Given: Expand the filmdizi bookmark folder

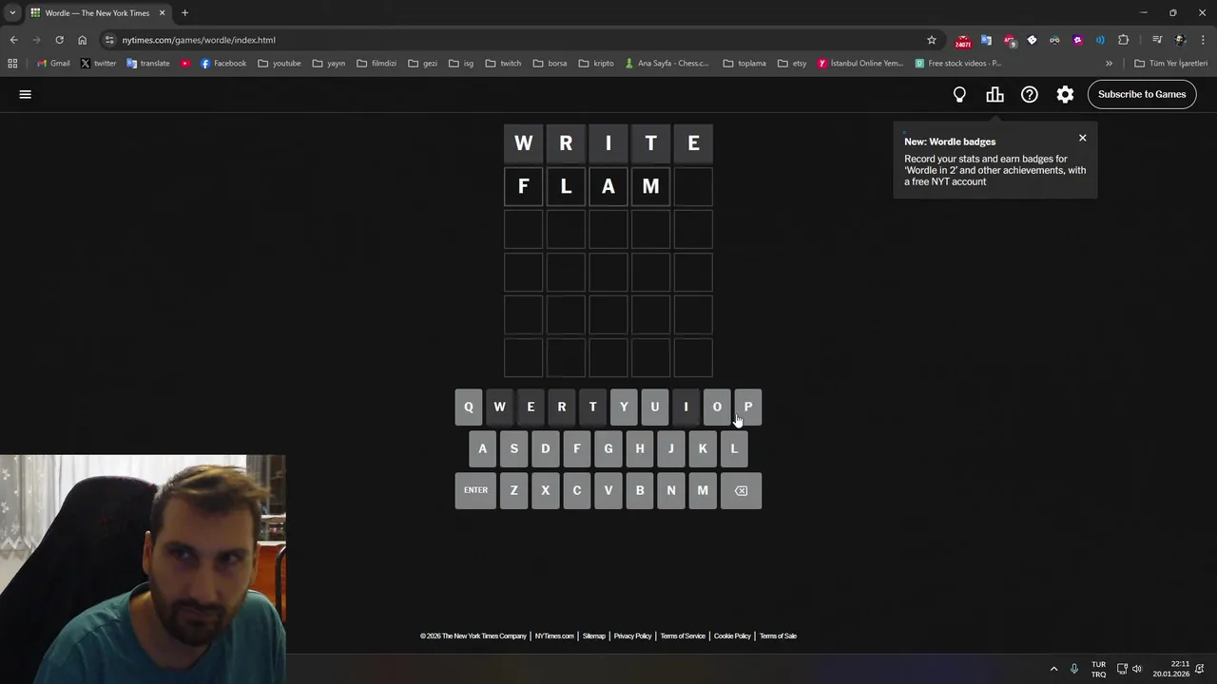Looking at the screenshot, I should (x=377, y=64).
